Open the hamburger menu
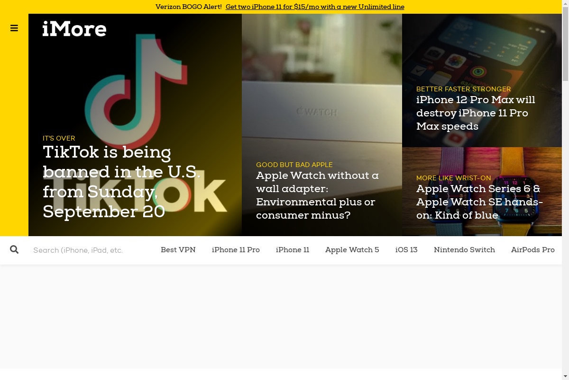This screenshot has width=569, height=380. click(x=14, y=28)
